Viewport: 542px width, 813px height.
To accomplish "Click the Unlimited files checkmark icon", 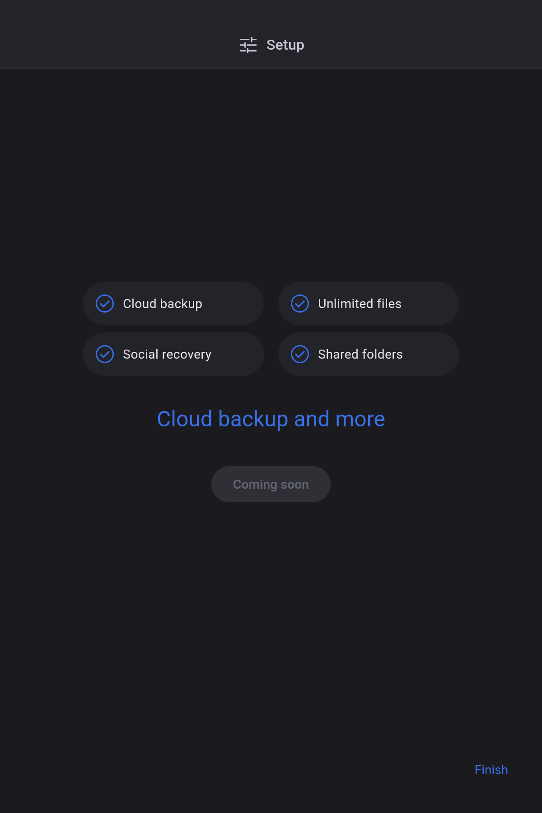I will coord(300,304).
